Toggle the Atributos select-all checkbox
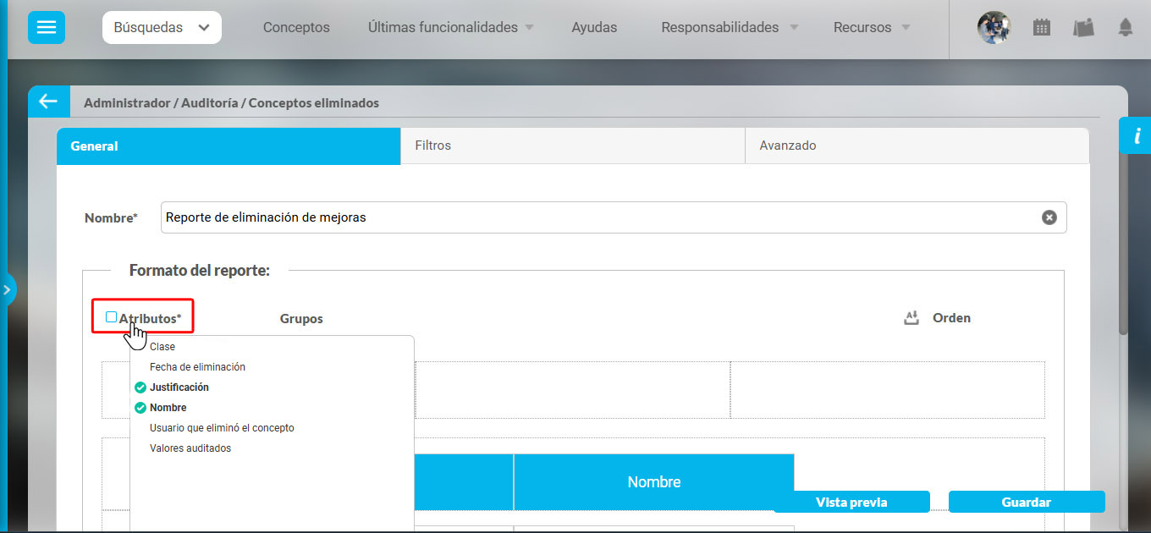Screen dimensions: 1151x533 (x=111, y=317)
